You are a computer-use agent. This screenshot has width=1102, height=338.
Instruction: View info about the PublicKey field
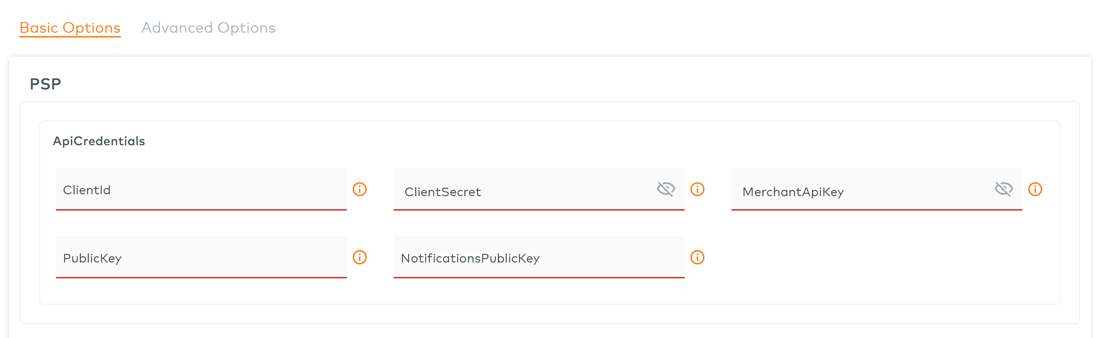click(359, 257)
